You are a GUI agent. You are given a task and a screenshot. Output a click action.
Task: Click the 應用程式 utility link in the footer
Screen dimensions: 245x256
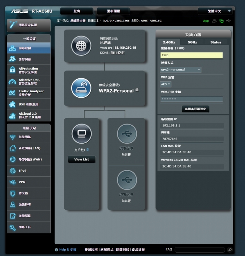[107, 250]
